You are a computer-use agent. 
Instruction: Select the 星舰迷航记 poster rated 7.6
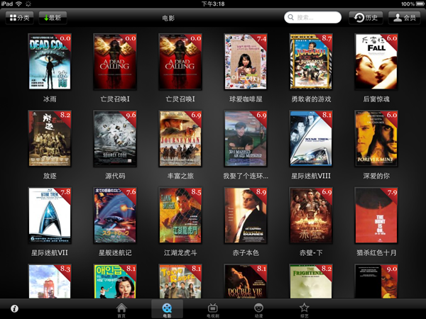pyautogui.click(x=115, y=216)
